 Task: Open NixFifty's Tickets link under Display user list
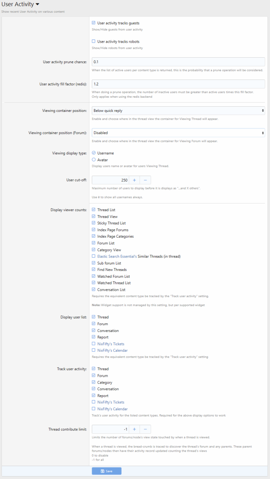111,344
